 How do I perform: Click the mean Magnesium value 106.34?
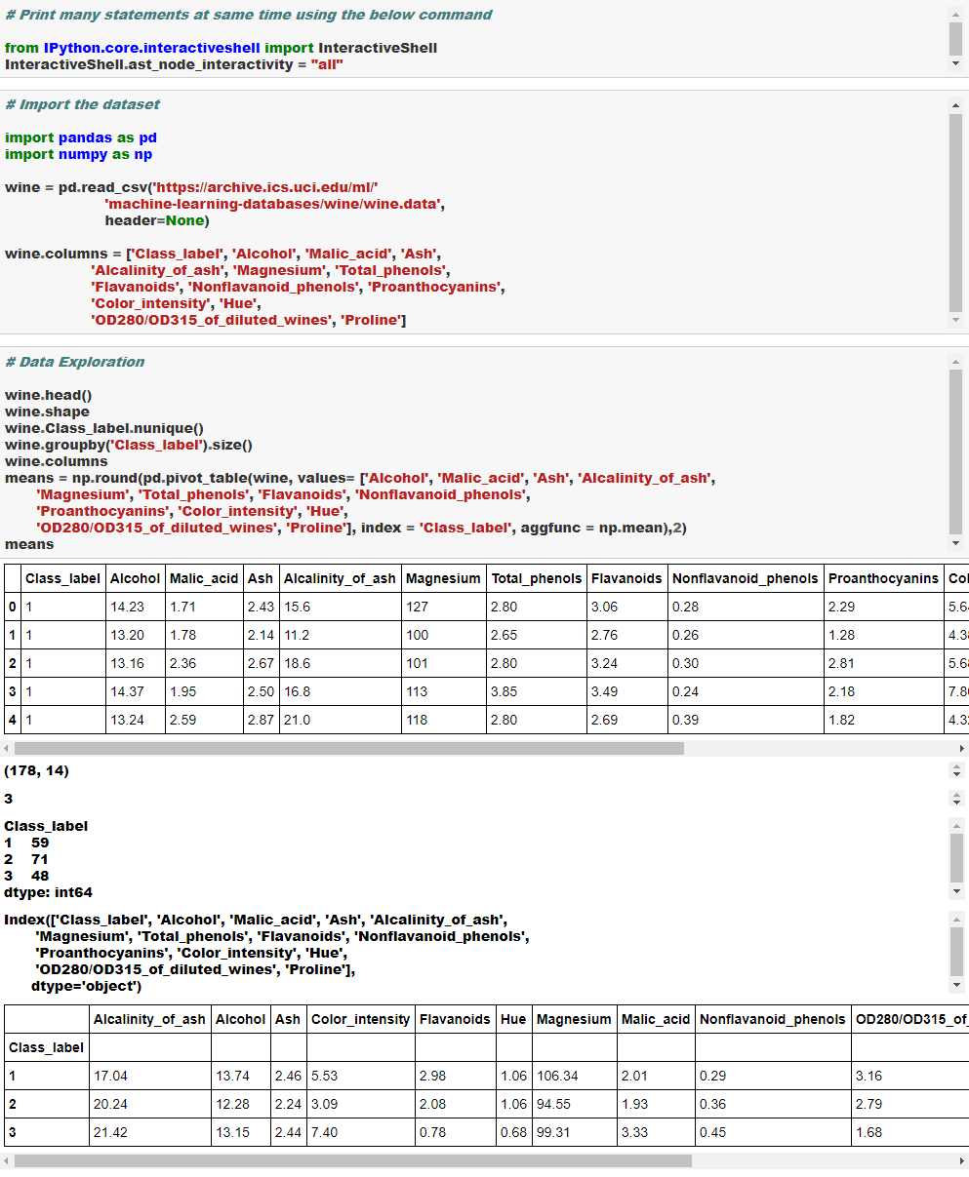tap(557, 1076)
